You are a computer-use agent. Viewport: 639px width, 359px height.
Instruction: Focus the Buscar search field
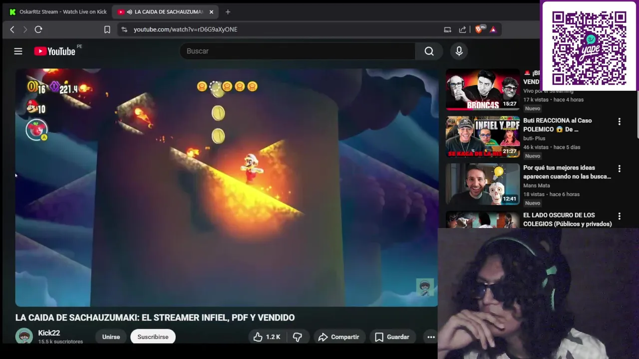(x=298, y=51)
